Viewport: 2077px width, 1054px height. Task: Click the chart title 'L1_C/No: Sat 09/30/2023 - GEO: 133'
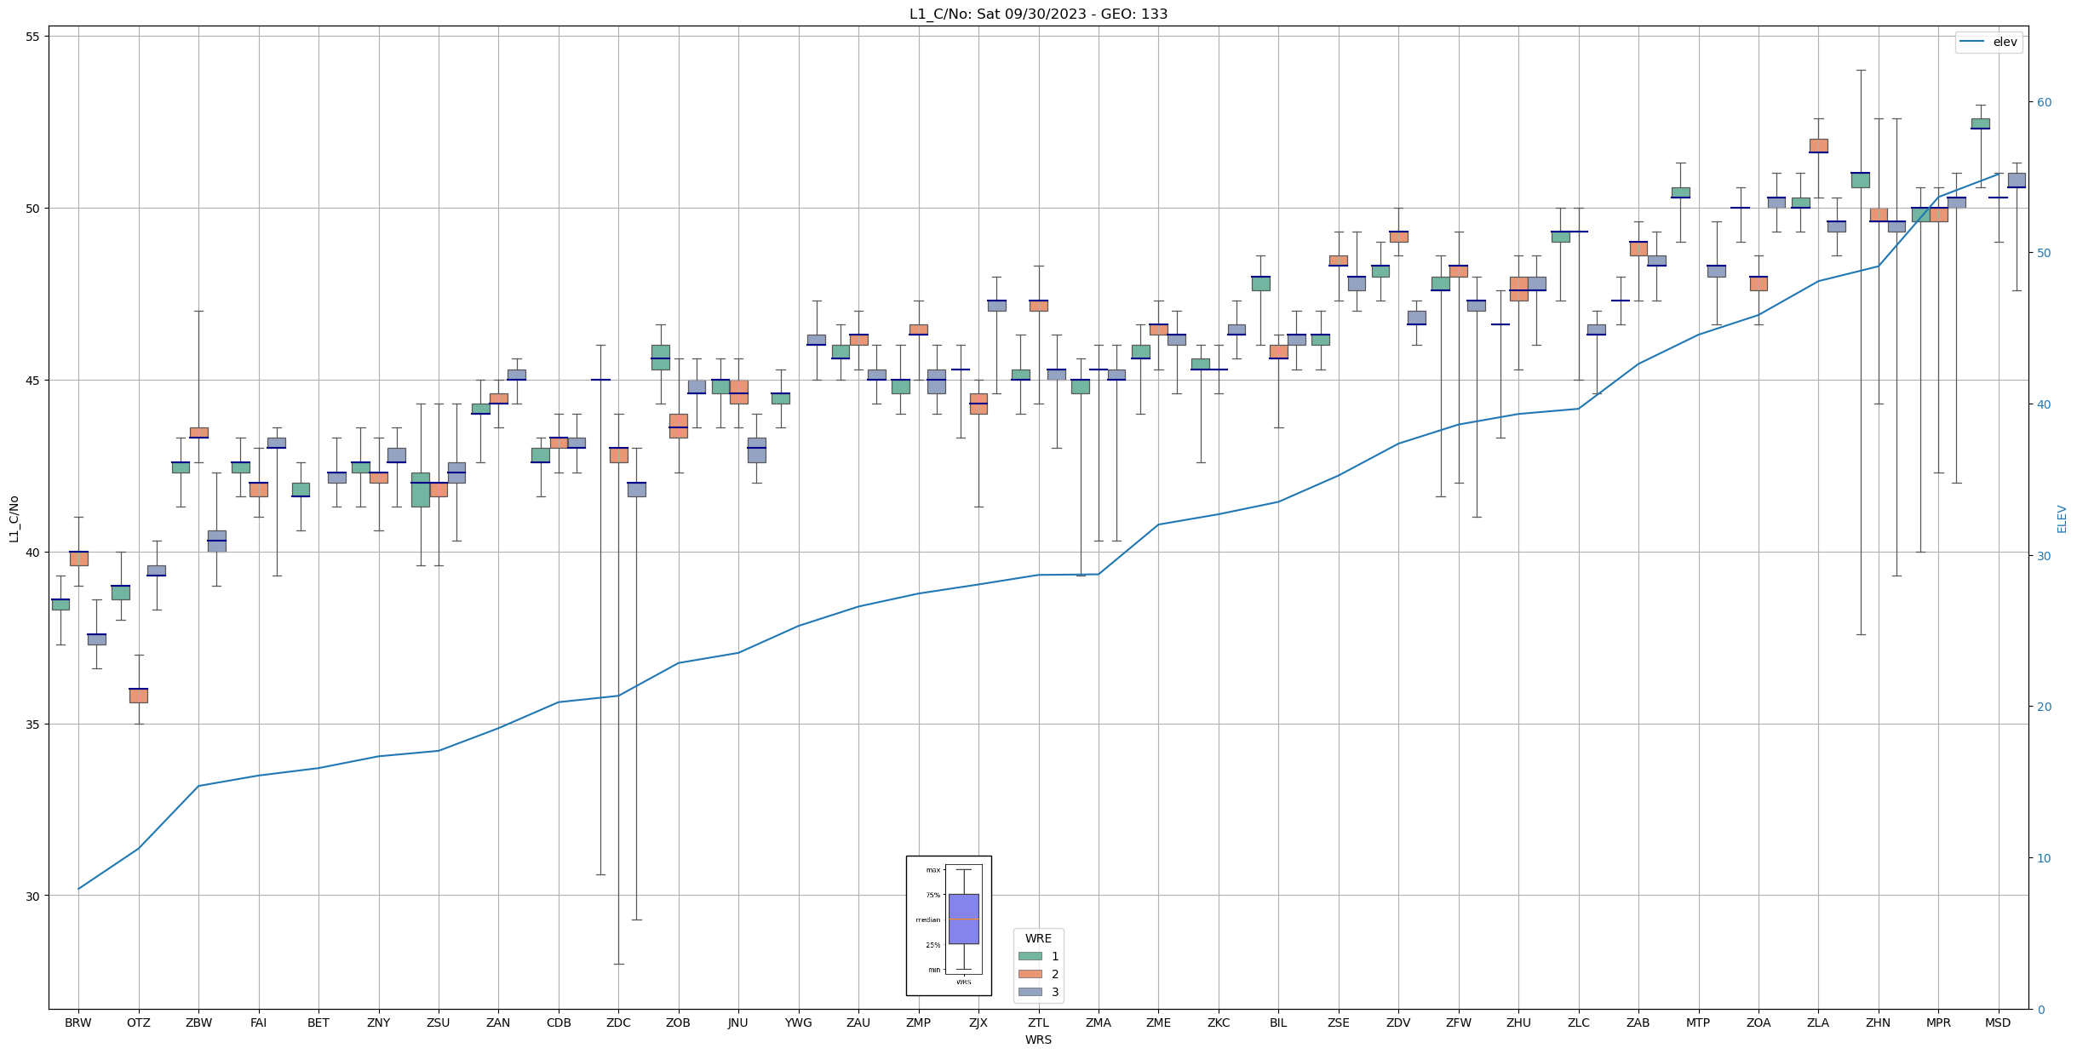pyautogui.click(x=1038, y=14)
